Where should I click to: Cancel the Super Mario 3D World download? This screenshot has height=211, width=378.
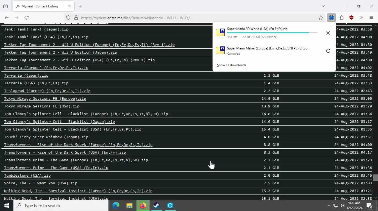coord(328,33)
